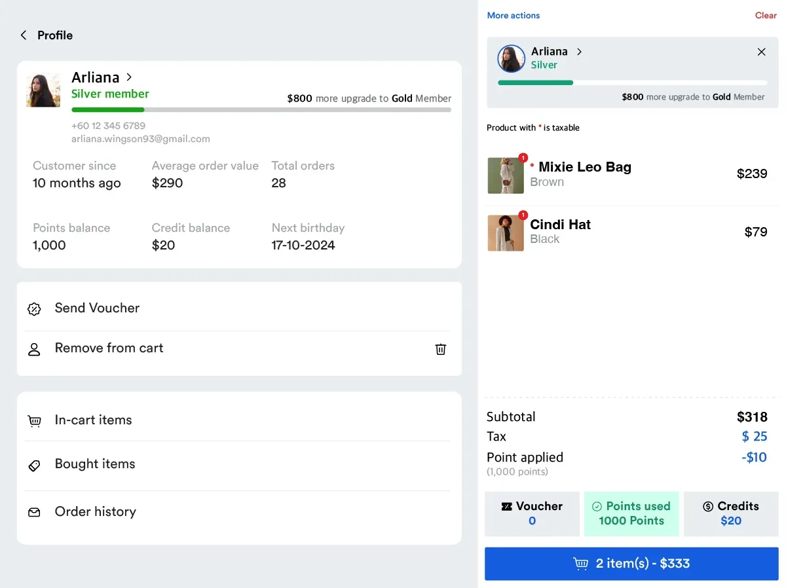
Task: Expand Arliana's profile with the chevron
Action: [x=129, y=77]
